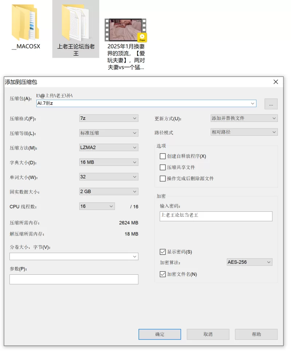Enable 操作完成后删除源文件 checkbox
The height and width of the screenshot is (354, 291).
coord(163,179)
